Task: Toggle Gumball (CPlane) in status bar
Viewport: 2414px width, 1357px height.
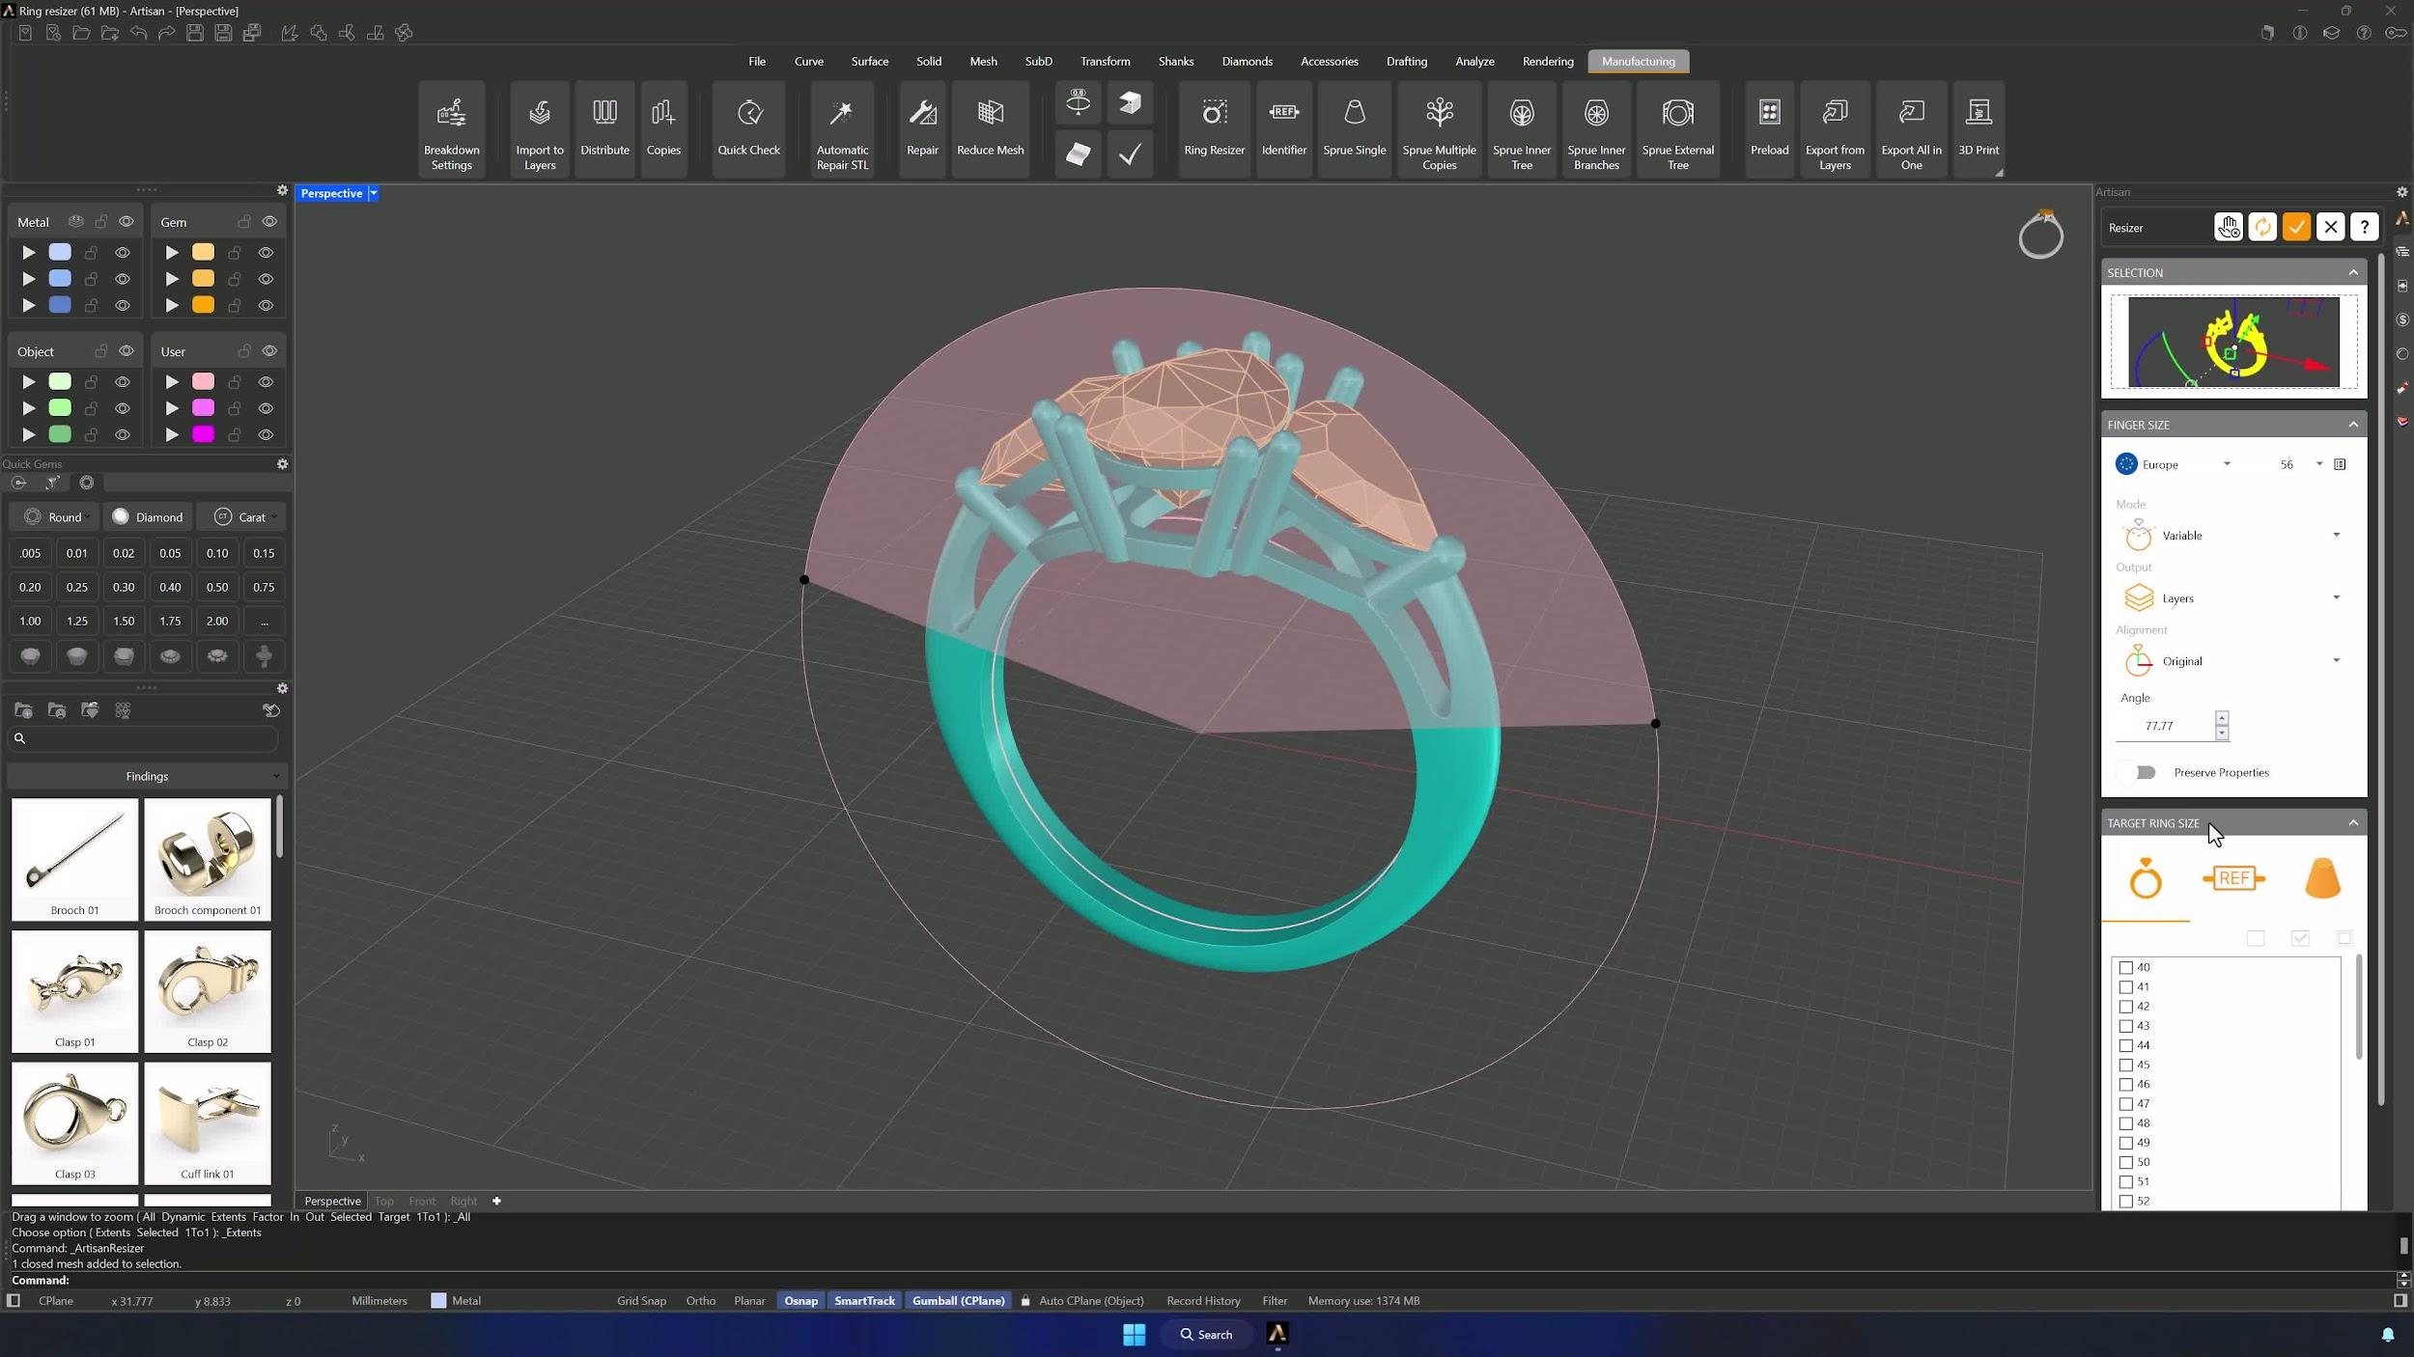Action: (958, 1301)
